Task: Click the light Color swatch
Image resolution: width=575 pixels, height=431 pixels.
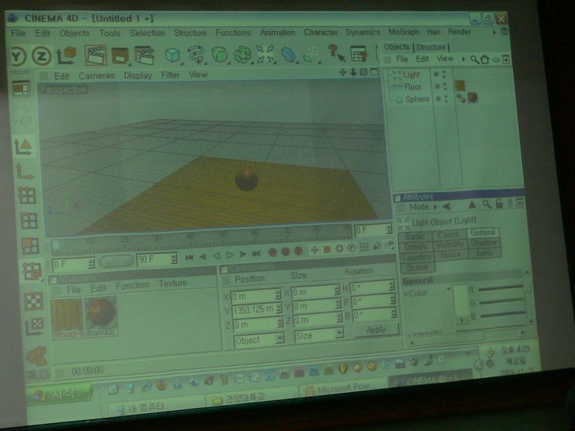Action: (461, 300)
